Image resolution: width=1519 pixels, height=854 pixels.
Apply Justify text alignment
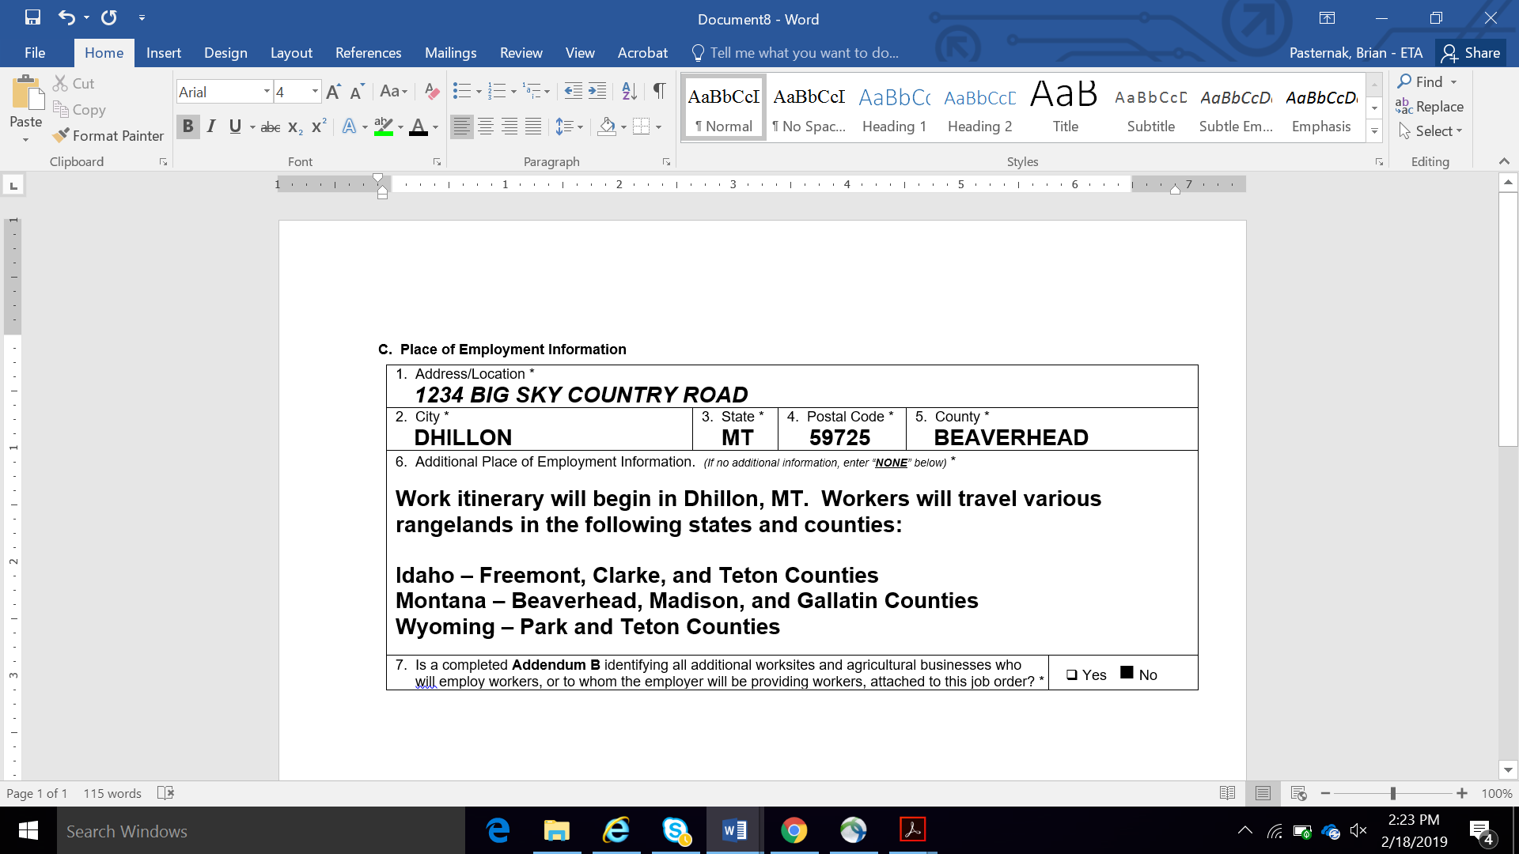tap(534, 127)
